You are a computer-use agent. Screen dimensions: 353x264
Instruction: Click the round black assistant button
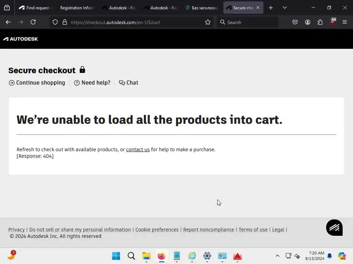[x=334, y=228]
